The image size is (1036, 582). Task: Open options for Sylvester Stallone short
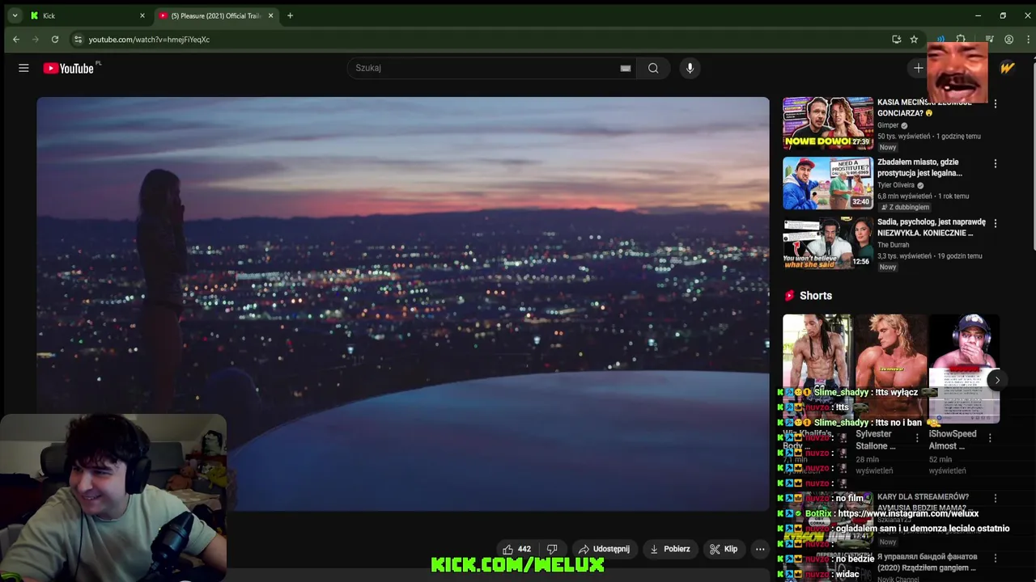click(917, 438)
